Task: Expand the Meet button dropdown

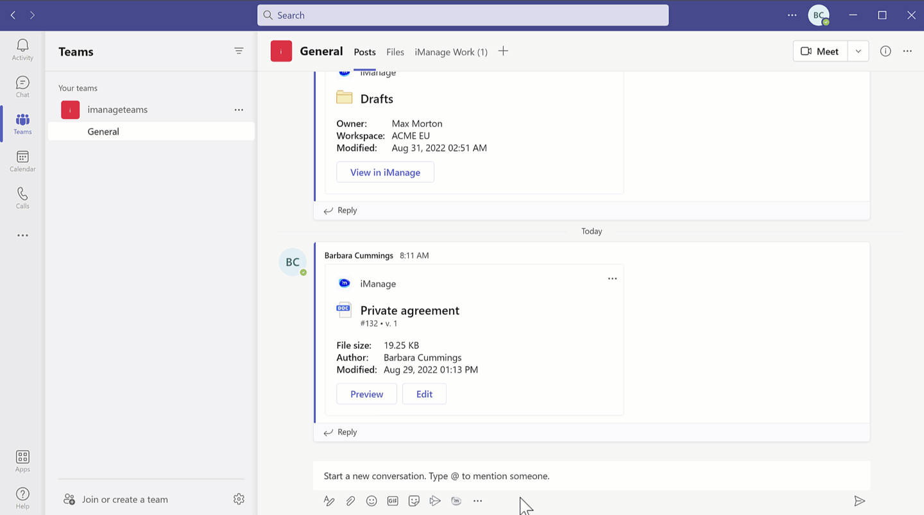Action: (x=858, y=51)
